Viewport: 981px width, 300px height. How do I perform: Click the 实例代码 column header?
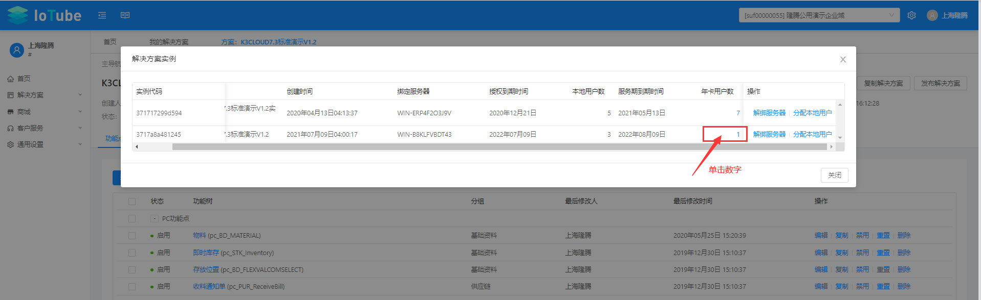tap(149, 91)
